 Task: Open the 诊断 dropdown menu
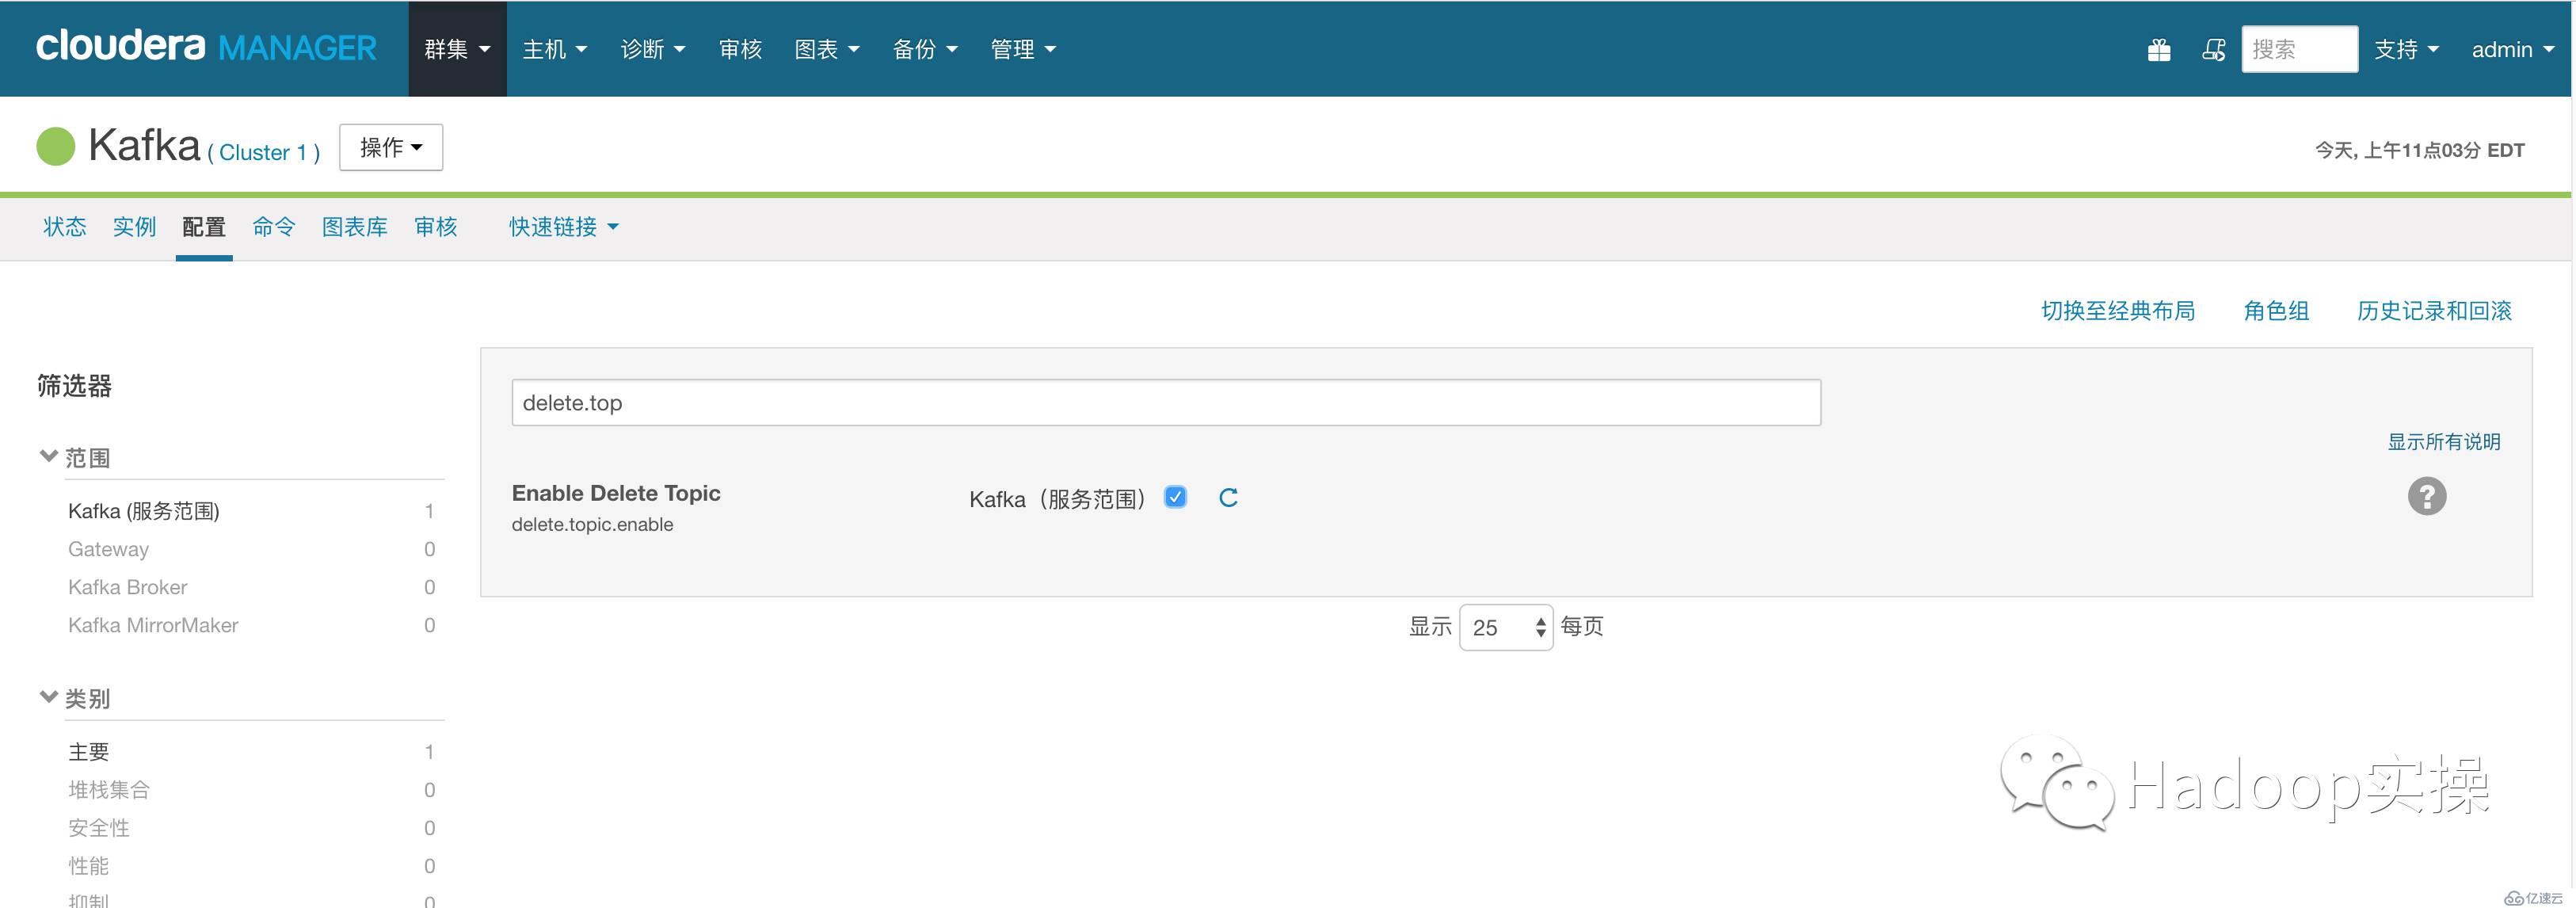coord(653,49)
